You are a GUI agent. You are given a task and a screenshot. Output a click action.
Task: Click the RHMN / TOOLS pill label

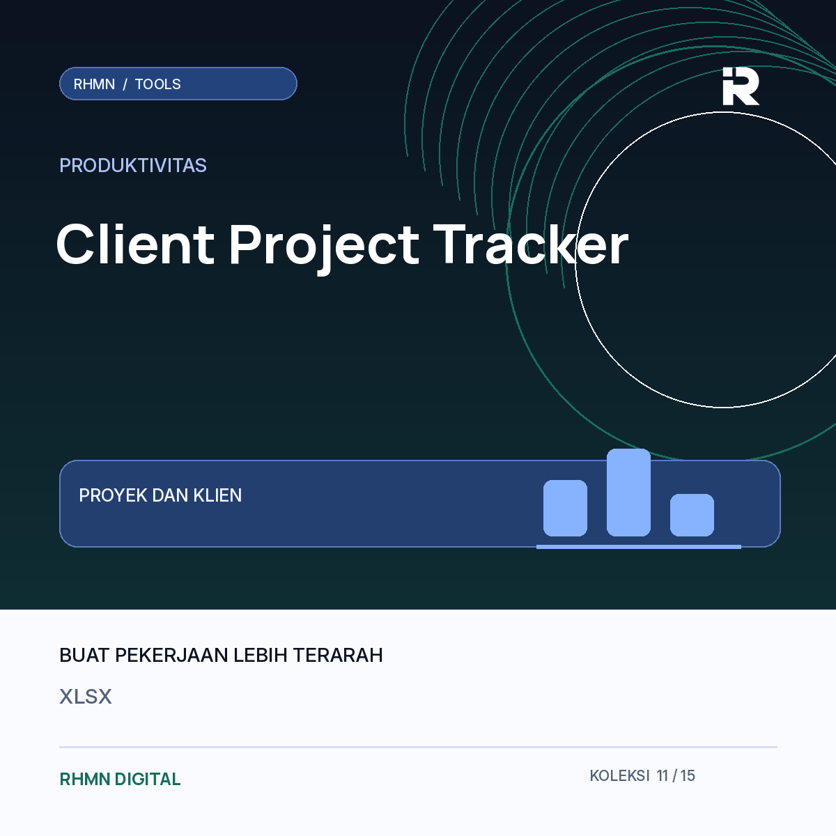point(178,84)
